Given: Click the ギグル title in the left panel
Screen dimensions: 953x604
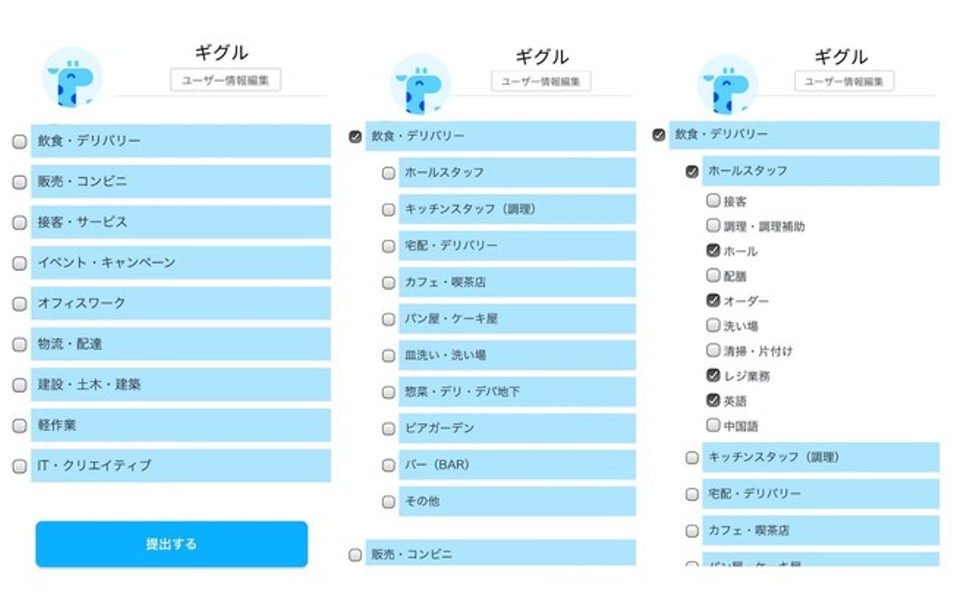Looking at the screenshot, I should coord(221,53).
